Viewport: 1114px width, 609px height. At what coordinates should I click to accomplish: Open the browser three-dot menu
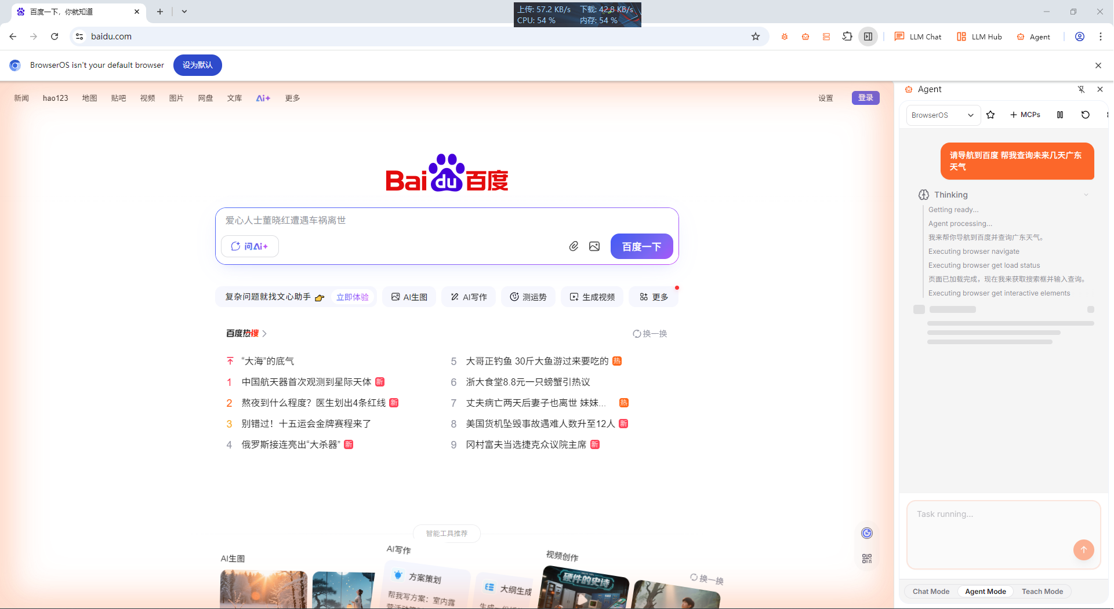[x=1101, y=37]
